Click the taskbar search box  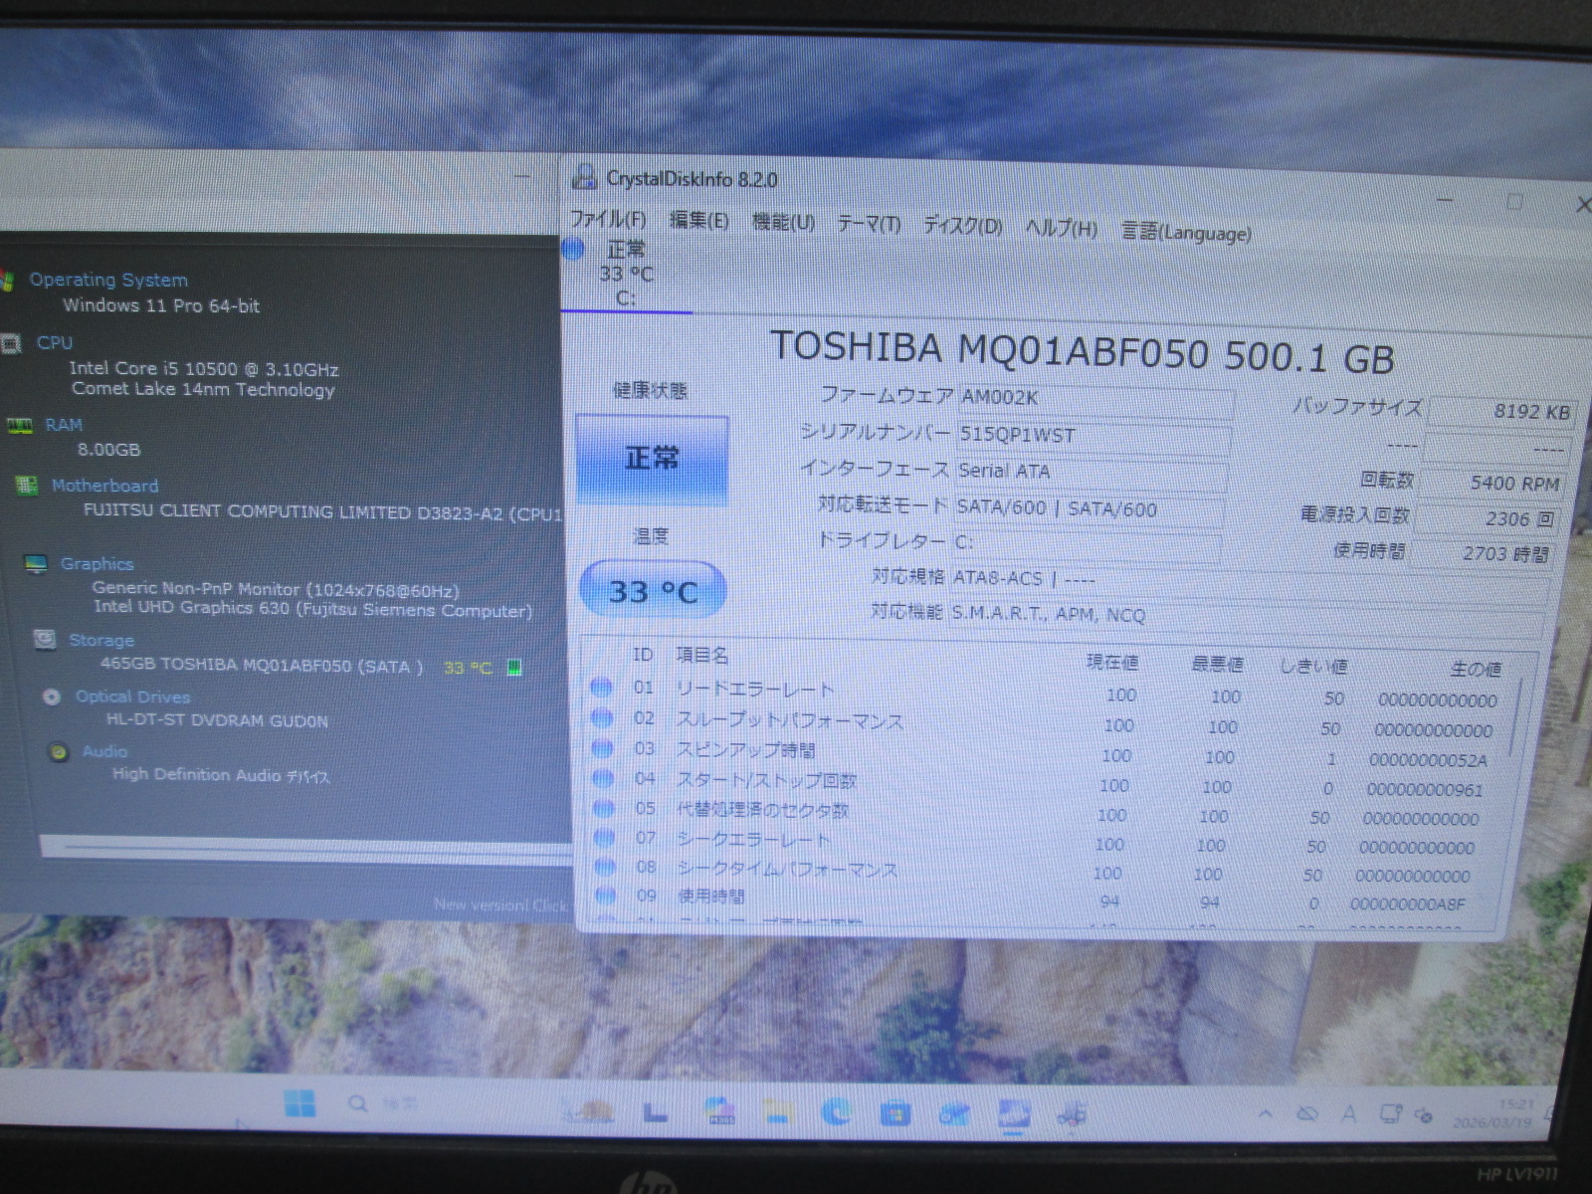click(x=388, y=1104)
